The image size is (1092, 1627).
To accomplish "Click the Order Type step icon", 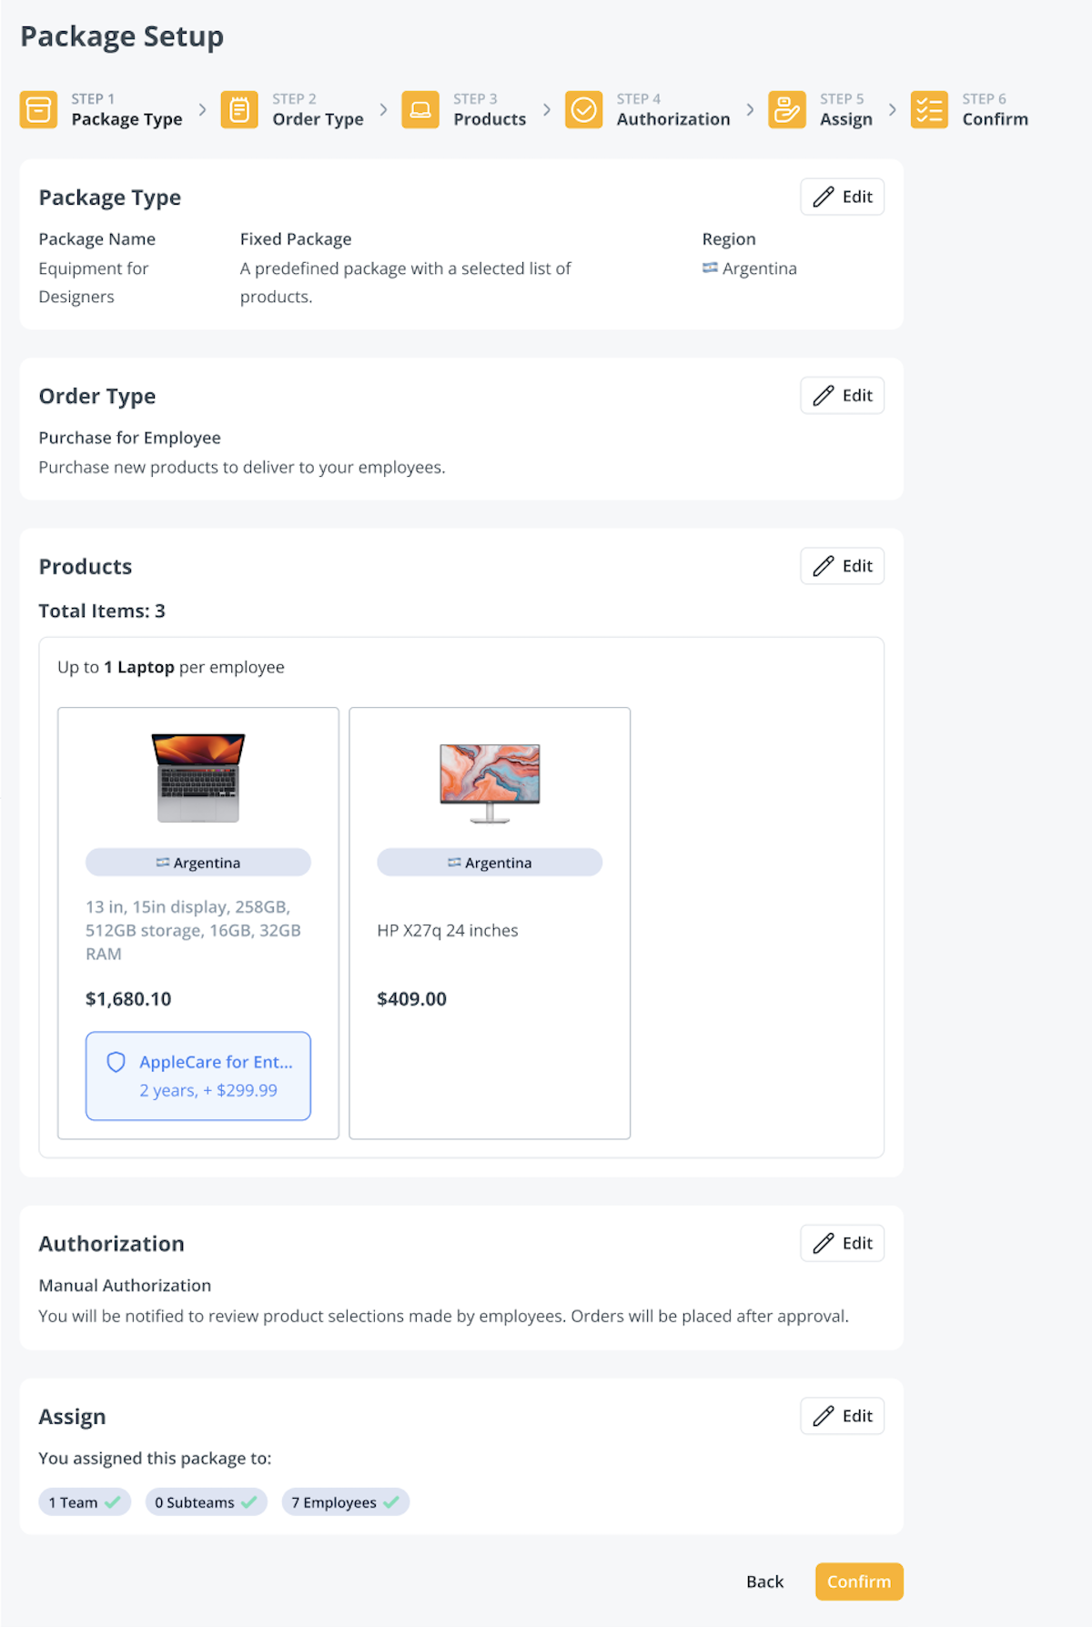I will pyautogui.click(x=239, y=110).
